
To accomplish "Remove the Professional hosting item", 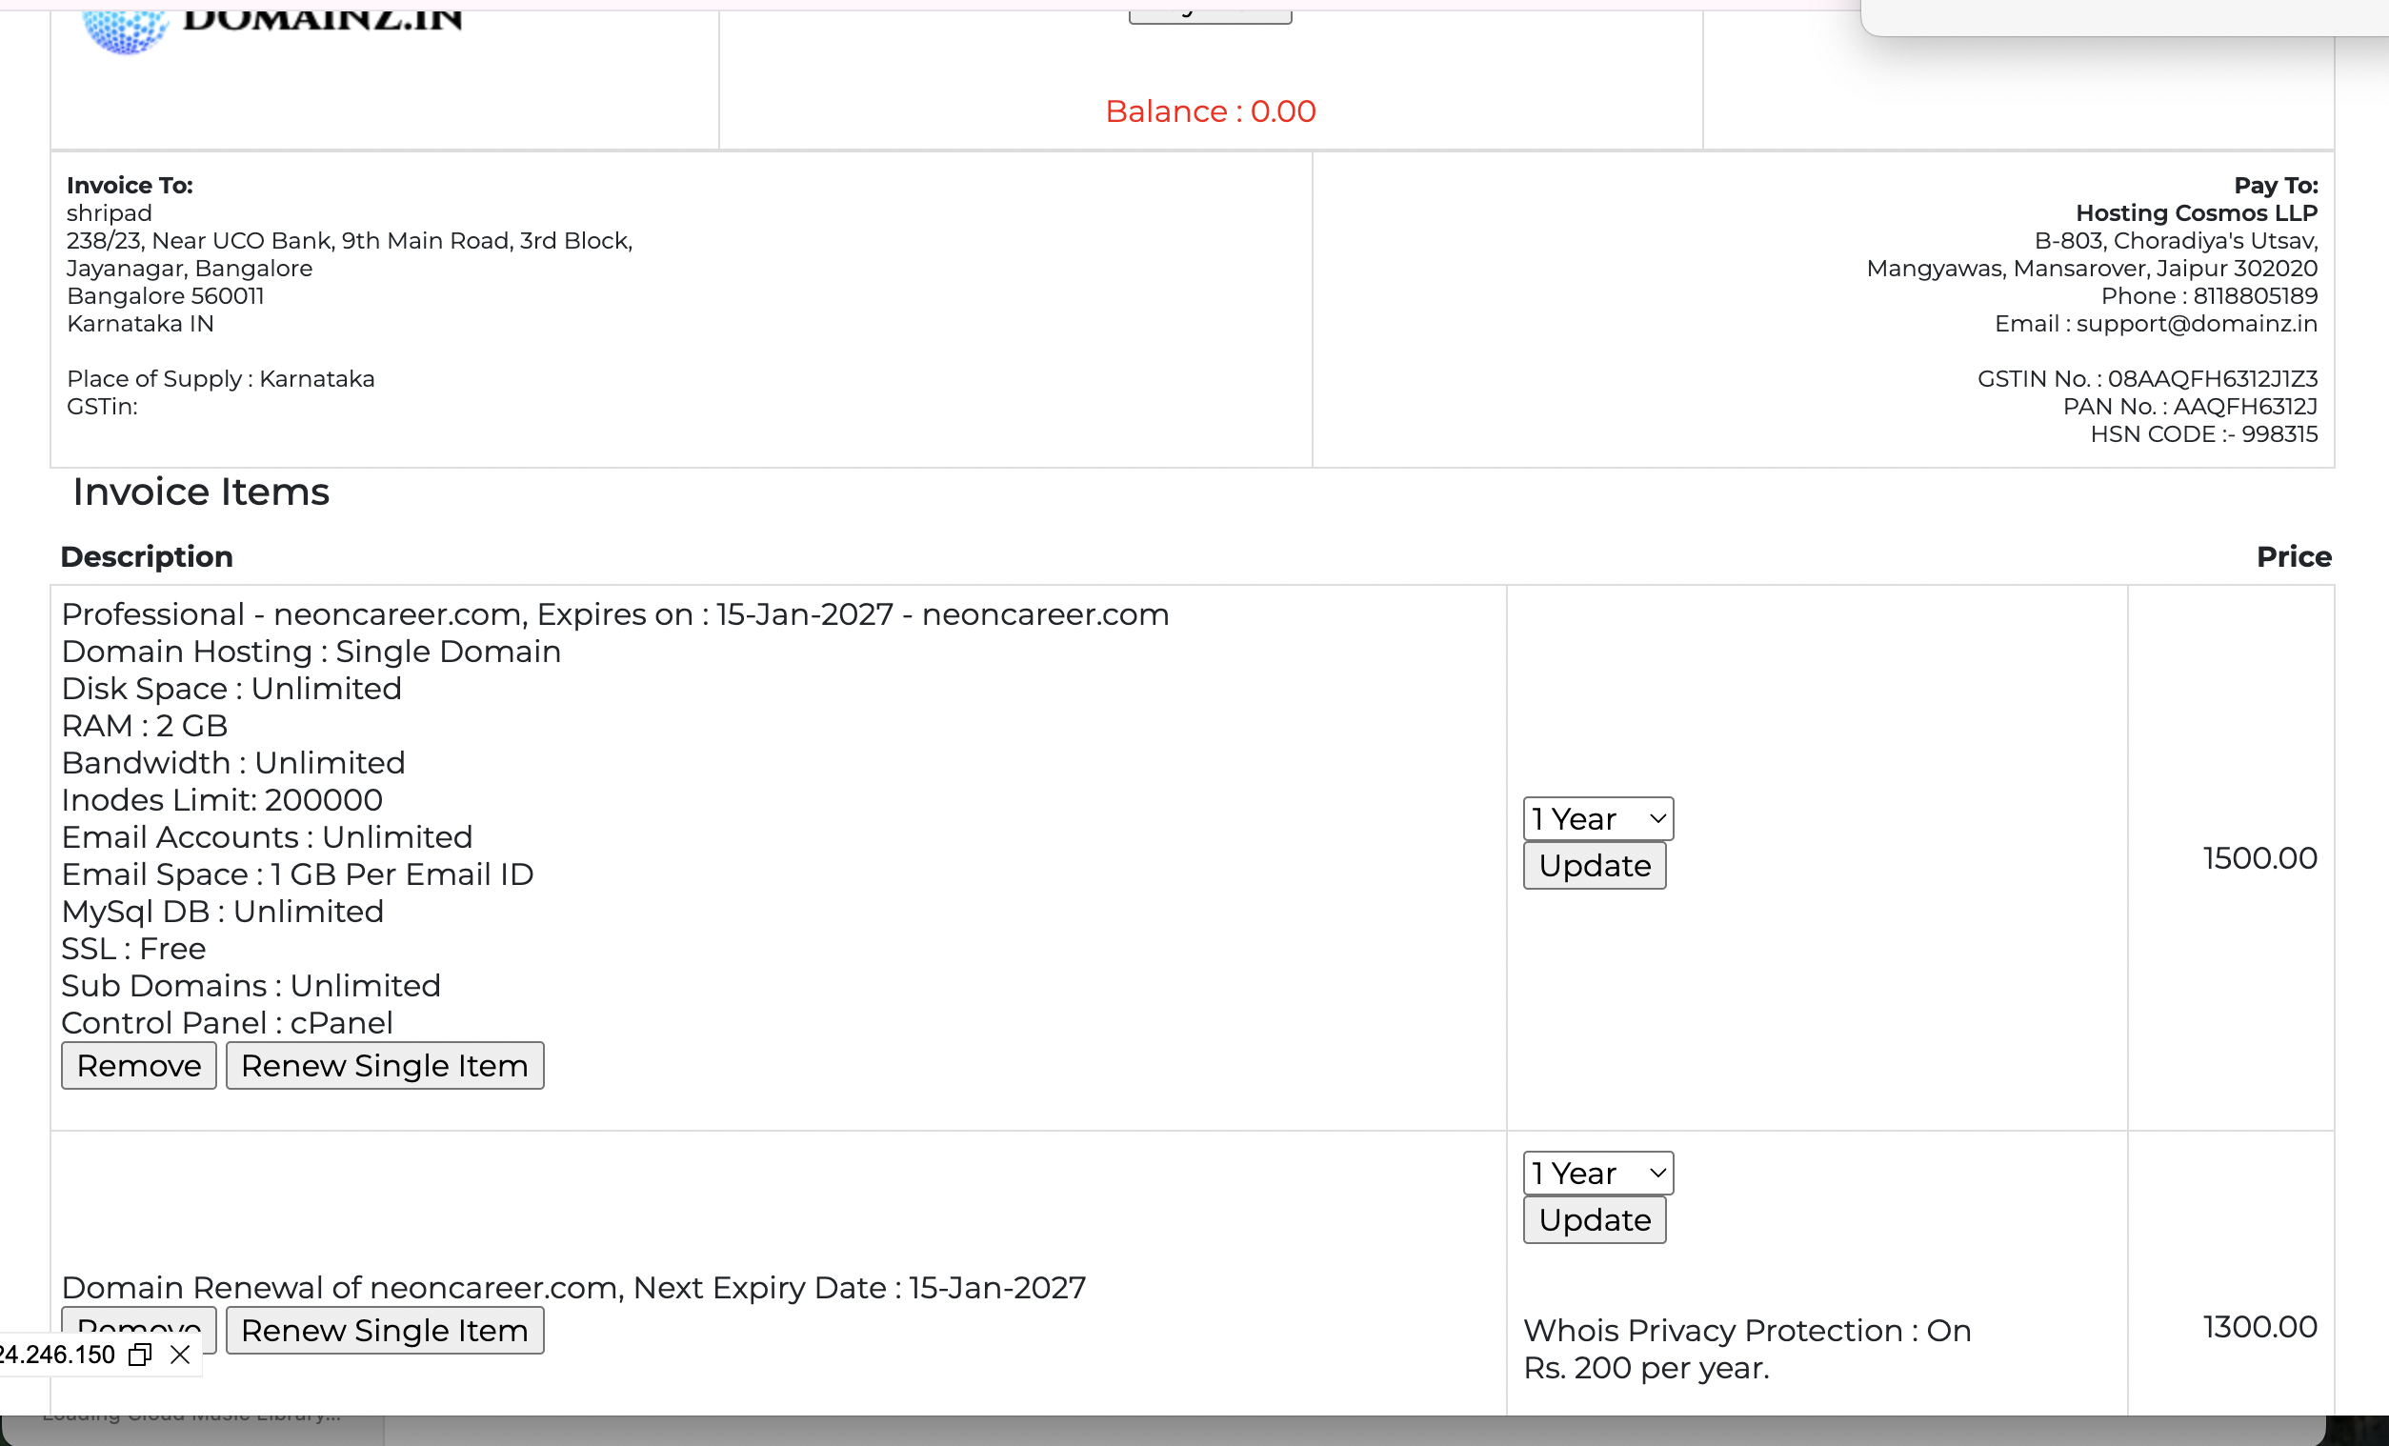I will point(139,1066).
